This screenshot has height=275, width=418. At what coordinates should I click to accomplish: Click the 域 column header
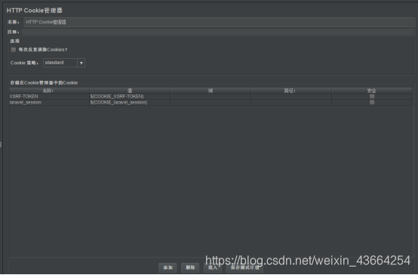[211, 91]
